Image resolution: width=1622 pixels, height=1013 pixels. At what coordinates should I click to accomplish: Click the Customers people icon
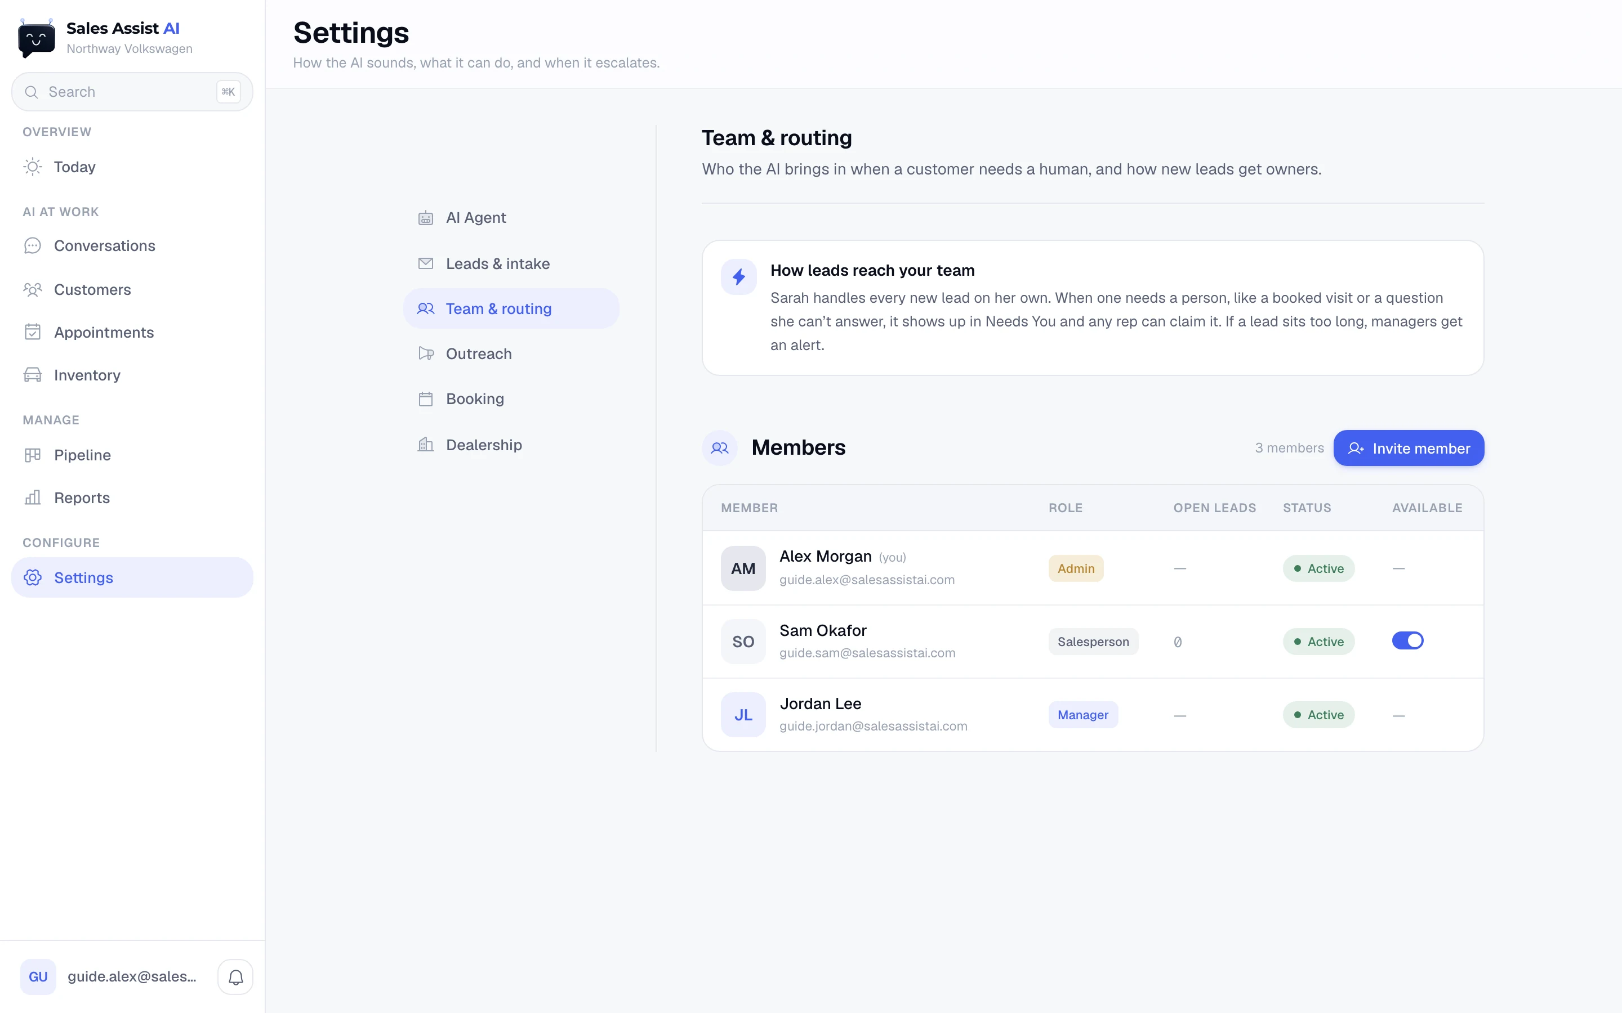[x=33, y=289]
